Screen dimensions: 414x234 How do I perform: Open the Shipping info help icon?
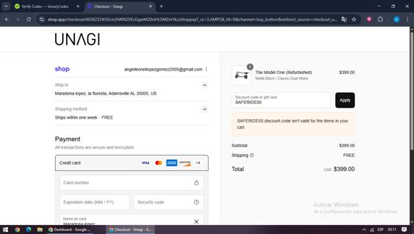click(252, 156)
